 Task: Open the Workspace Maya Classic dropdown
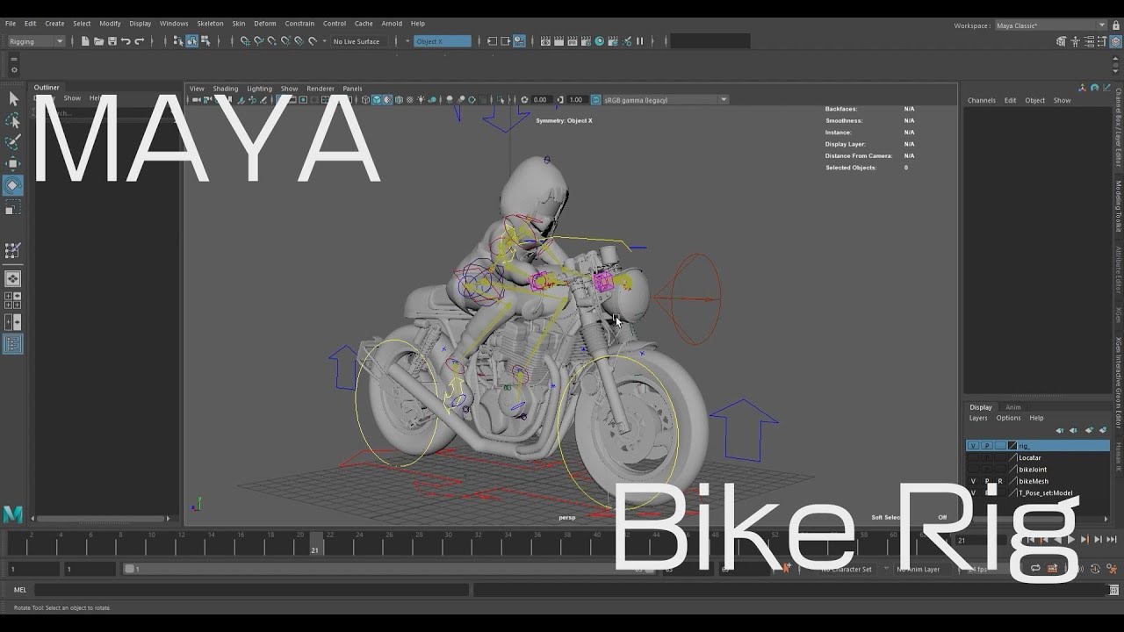1051,25
